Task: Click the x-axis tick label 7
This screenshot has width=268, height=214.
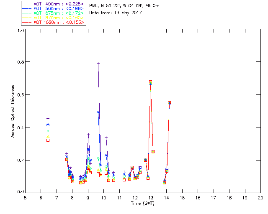Action: 57,198
